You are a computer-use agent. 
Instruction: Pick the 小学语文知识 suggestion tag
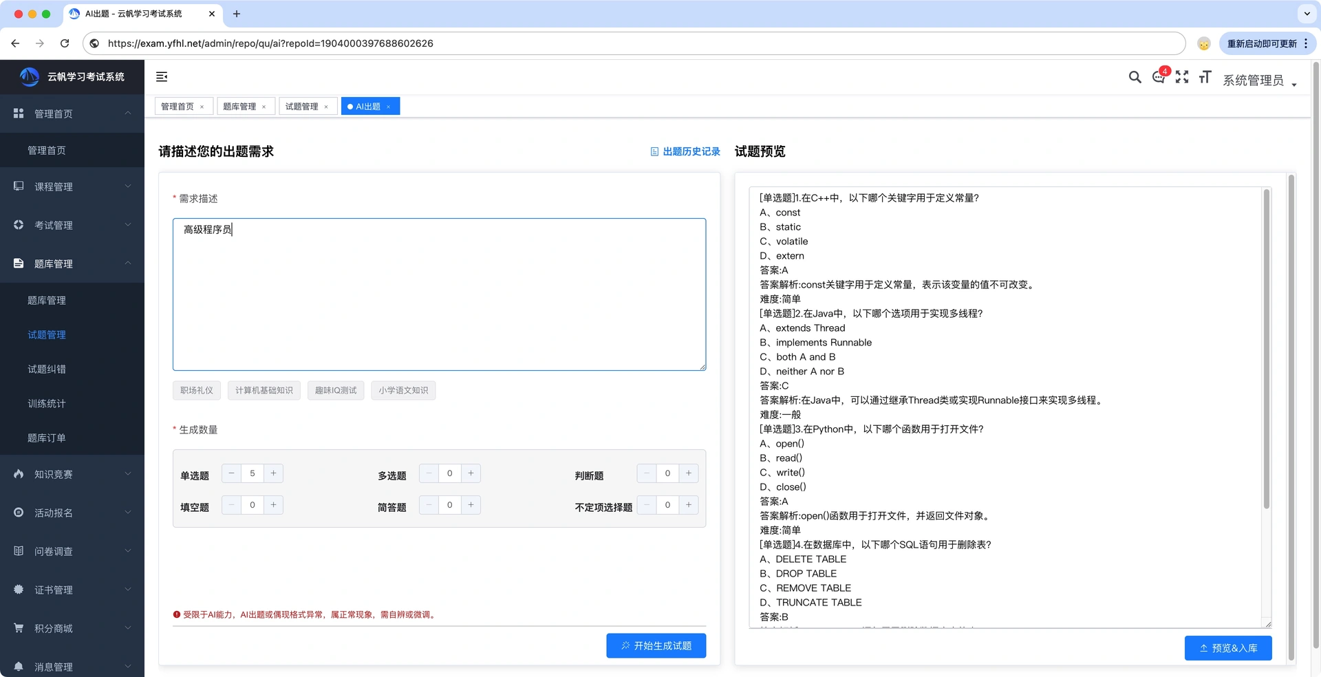point(403,390)
